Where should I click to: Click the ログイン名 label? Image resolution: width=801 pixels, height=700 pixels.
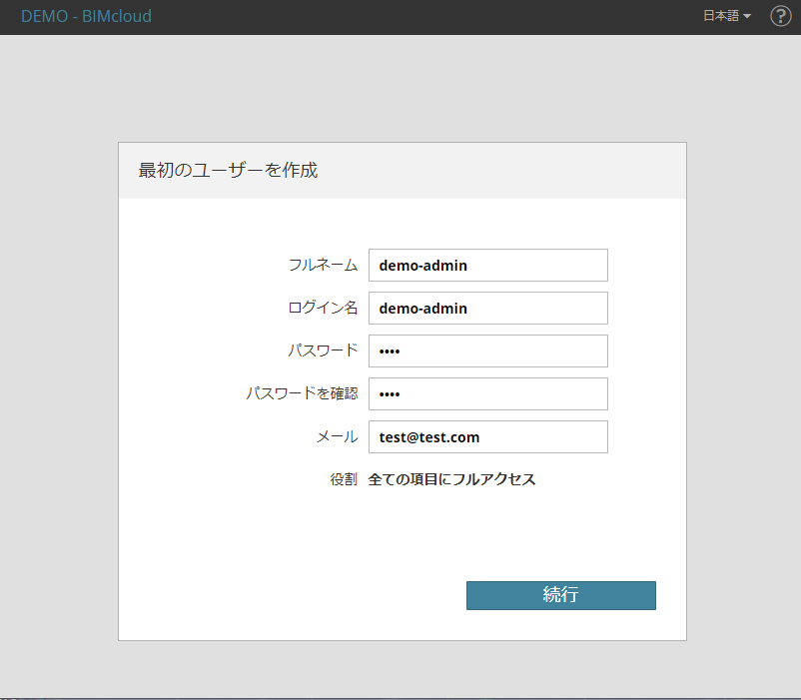coord(323,308)
